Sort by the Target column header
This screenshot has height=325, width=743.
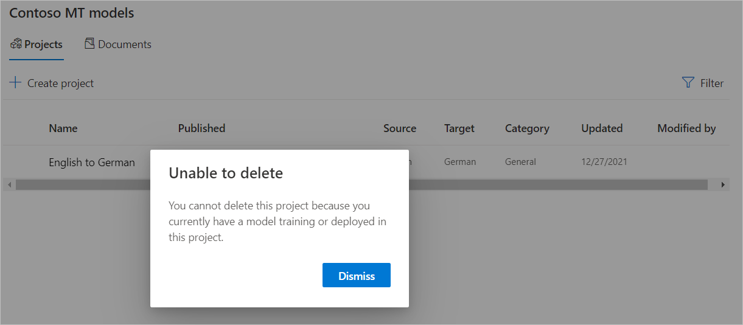tap(459, 128)
